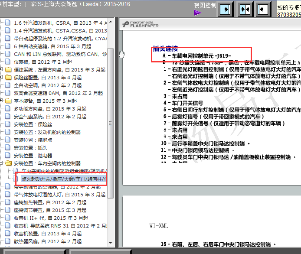Screen dimensions: 301x254
Task: Click document icon beside 散热器风扇
Action: coord(7,241)
